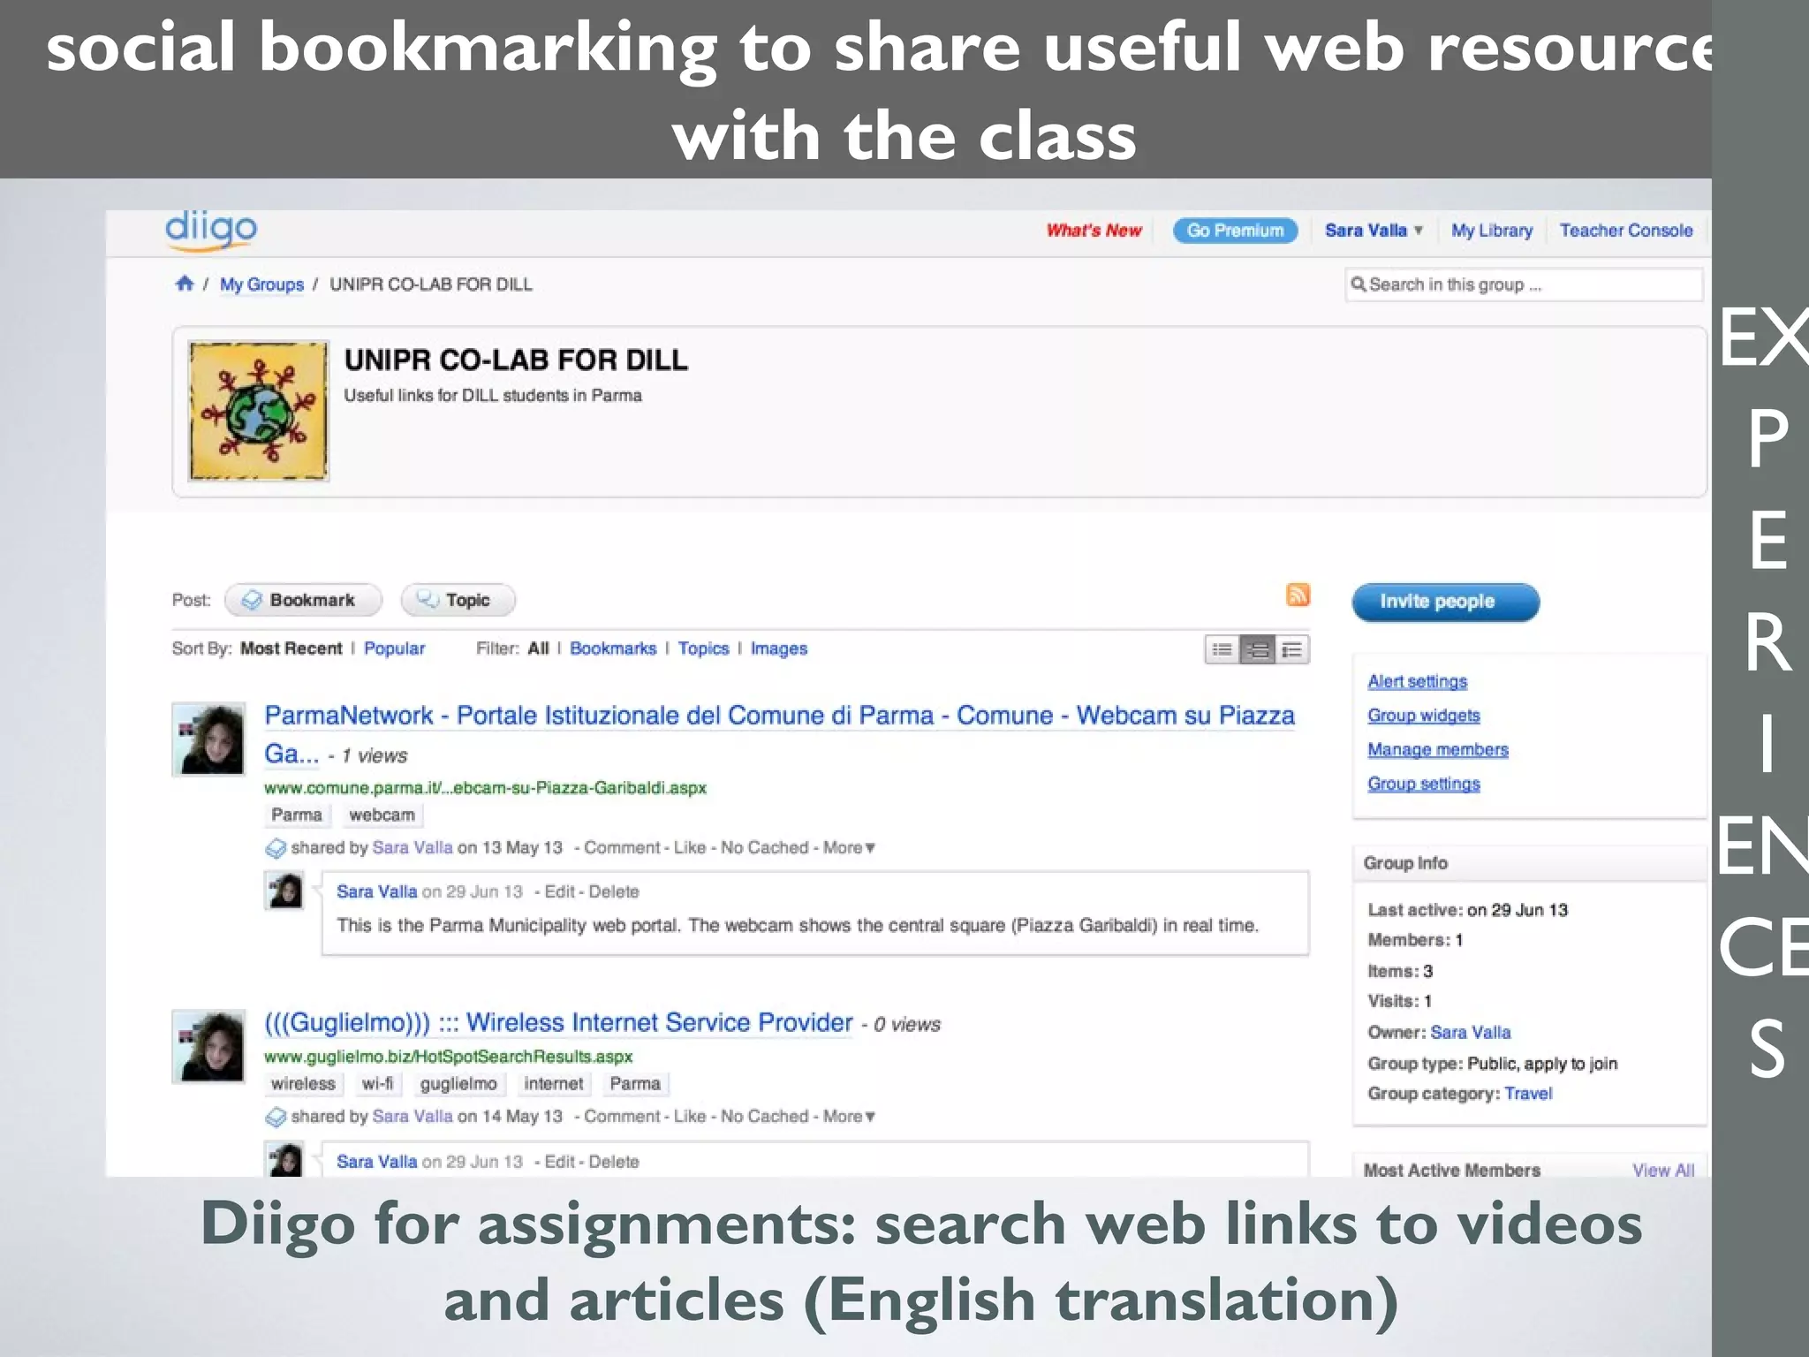Edit the Parma Municipality comment
This screenshot has width=1809, height=1357.
[x=559, y=891]
